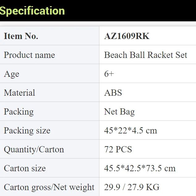Image resolution: width=196 pixels, height=196 pixels.
Task: Click the AZ1609RK item number value
Action: pos(127,36)
